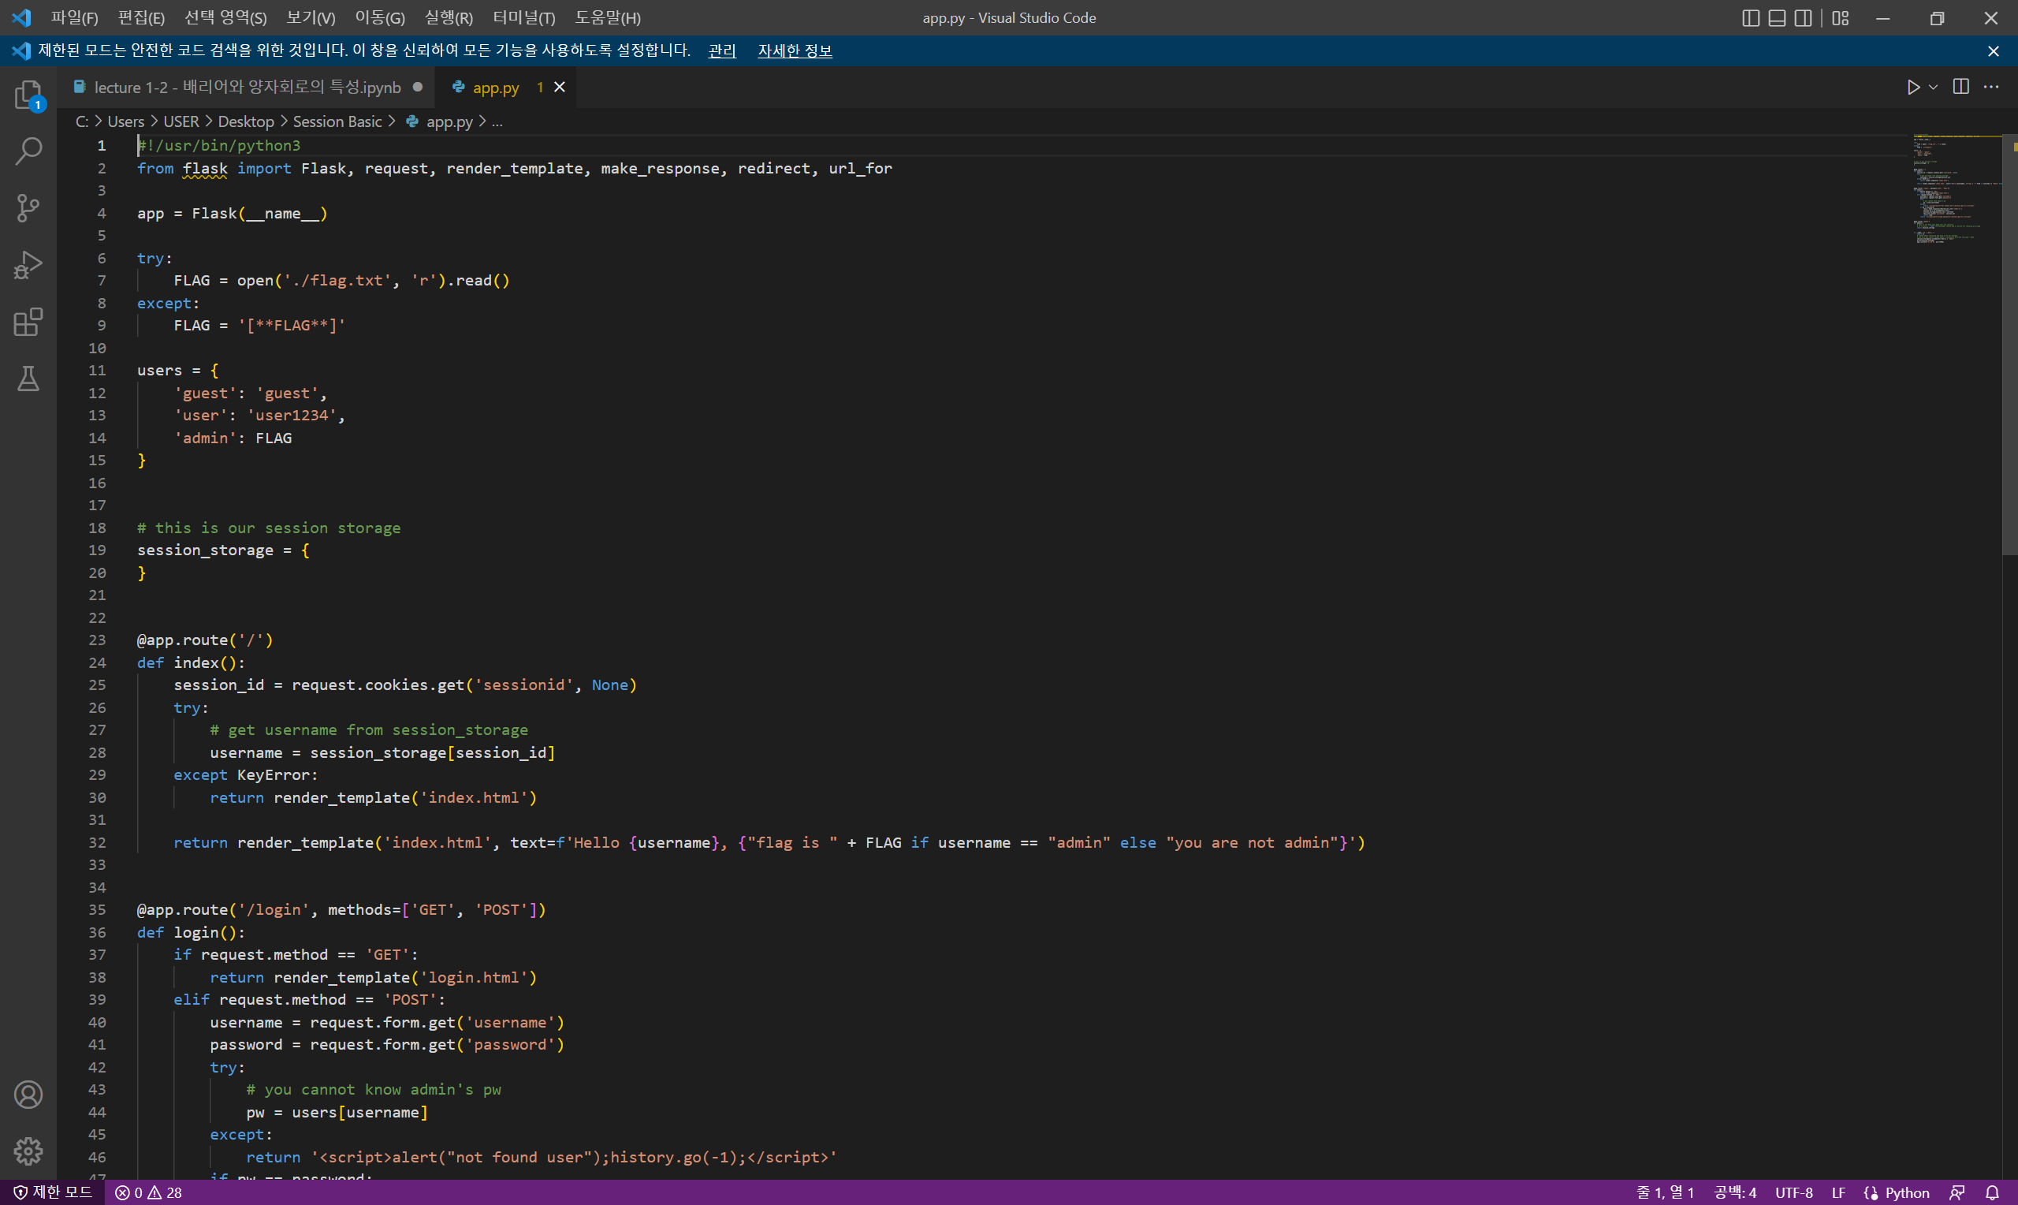Image resolution: width=2018 pixels, height=1205 pixels.
Task: Toggle the bottom panel layout button
Action: (1776, 18)
